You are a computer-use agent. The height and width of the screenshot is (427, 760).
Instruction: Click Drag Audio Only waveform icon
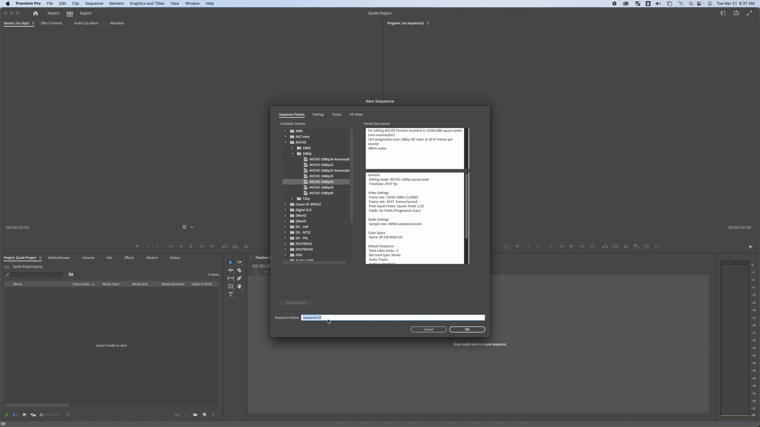point(192,227)
